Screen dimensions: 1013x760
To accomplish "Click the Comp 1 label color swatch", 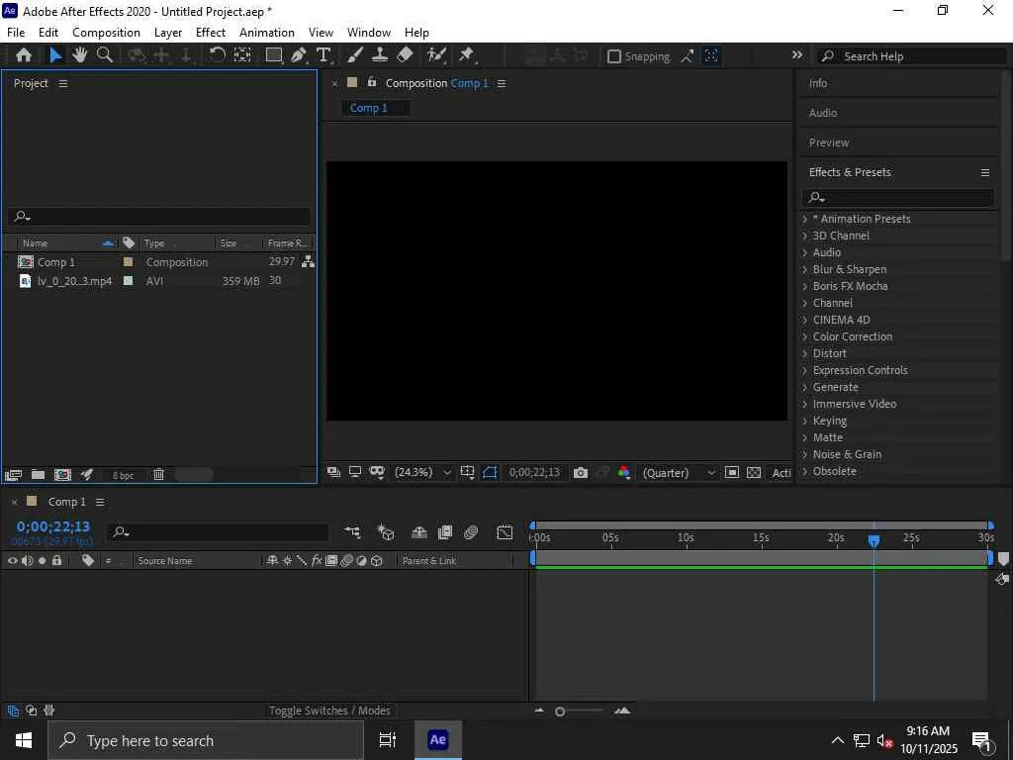I will pos(128,261).
